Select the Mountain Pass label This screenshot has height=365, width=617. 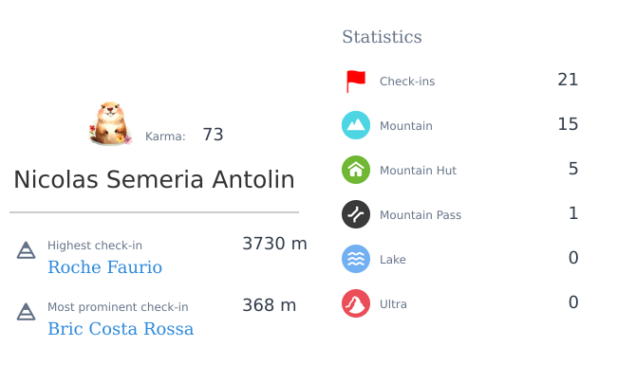[421, 215]
